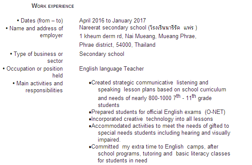The height and width of the screenshot is (165, 252).
Task: Click the Work Experience heading
Action: click(53, 6)
